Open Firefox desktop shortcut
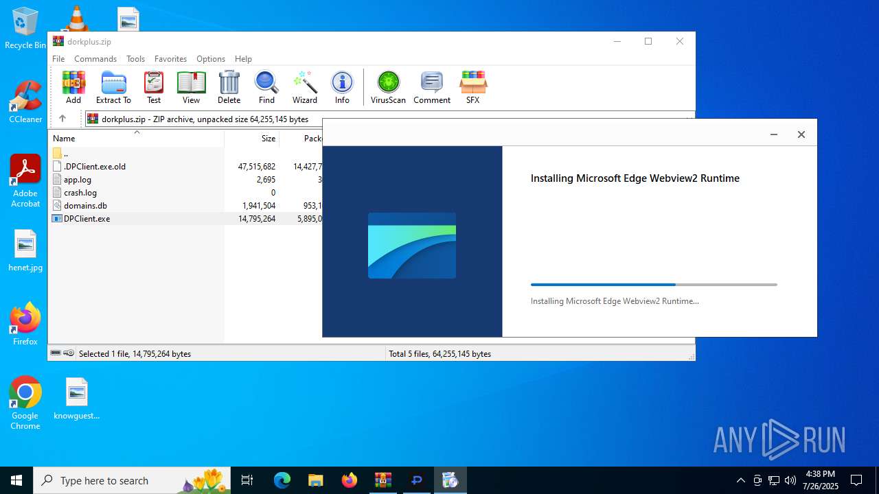 25,324
